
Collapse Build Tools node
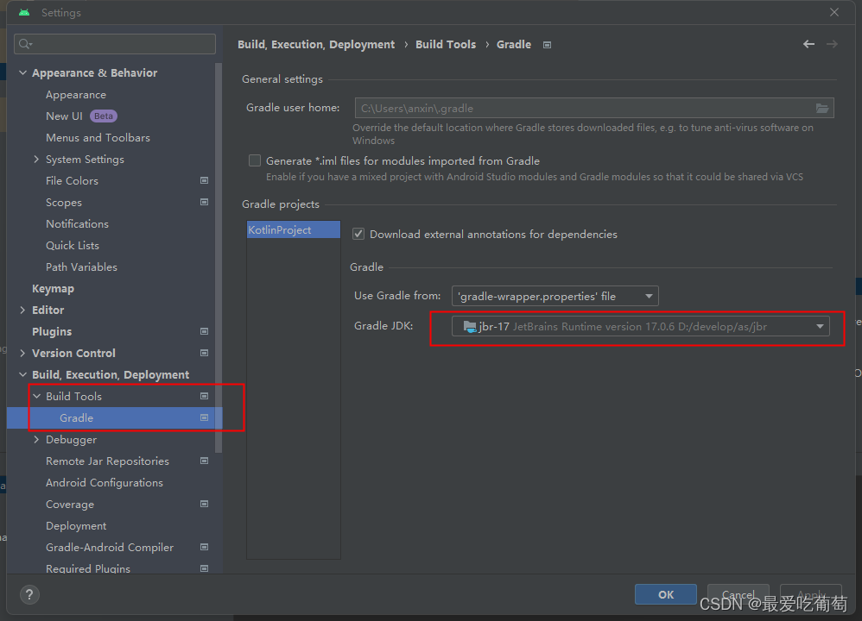[36, 396]
